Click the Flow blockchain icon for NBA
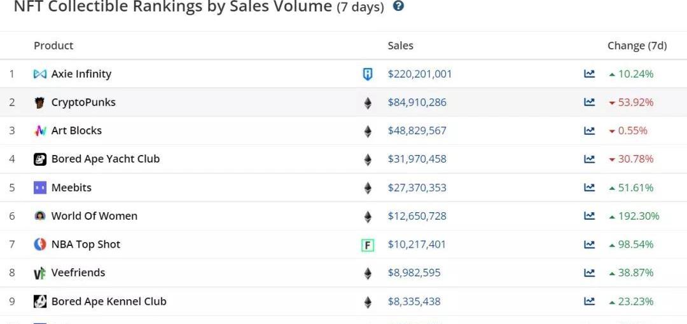This screenshot has height=324, width=687. (x=368, y=245)
